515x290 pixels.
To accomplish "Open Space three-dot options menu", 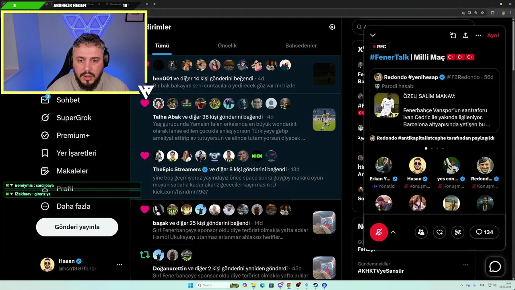I will coord(478,35).
